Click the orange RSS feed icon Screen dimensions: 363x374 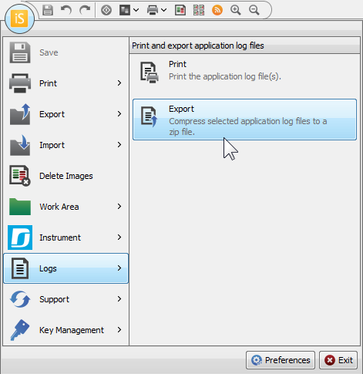click(217, 10)
